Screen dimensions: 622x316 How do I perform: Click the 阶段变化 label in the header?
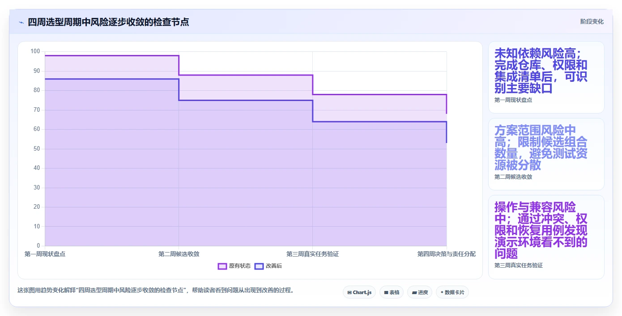coord(592,21)
